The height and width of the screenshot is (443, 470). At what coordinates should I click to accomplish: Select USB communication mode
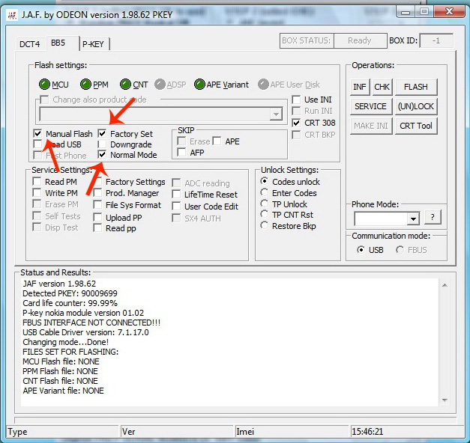pos(361,250)
